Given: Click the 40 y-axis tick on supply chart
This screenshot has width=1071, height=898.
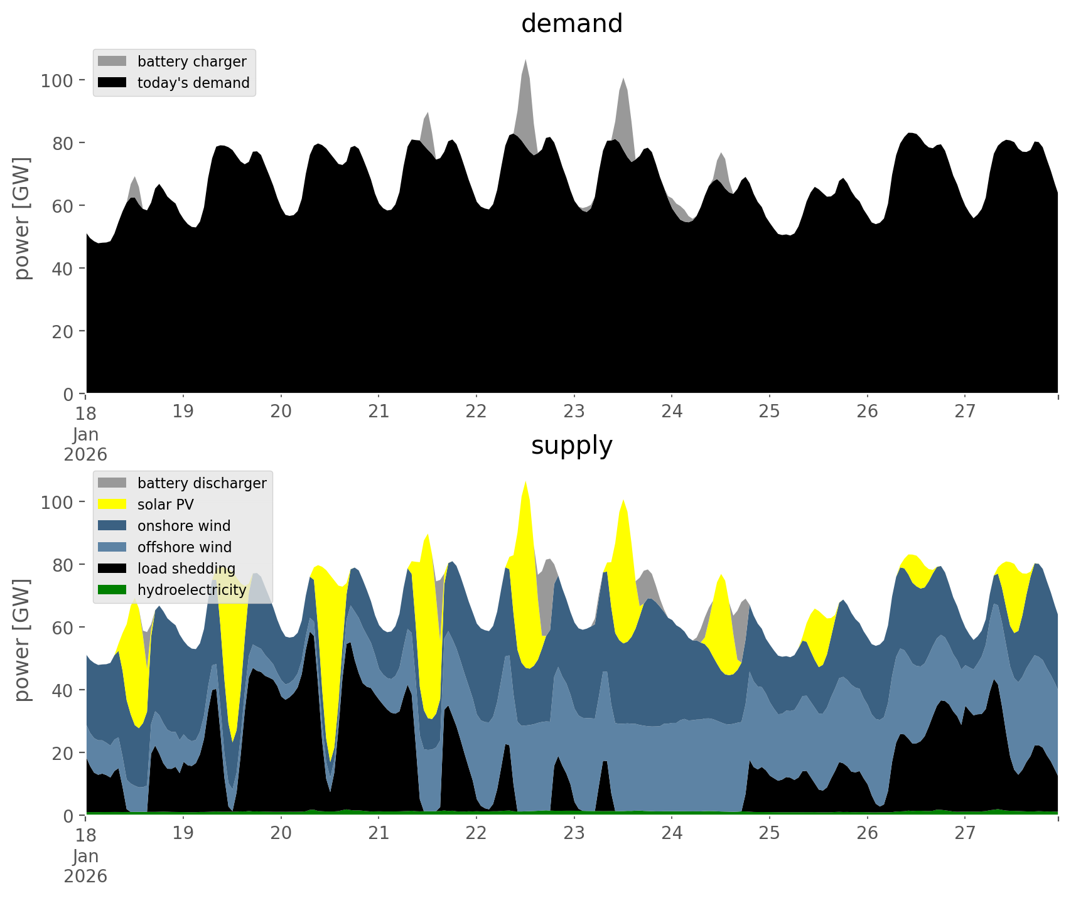Looking at the screenshot, I should tap(63, 690).
